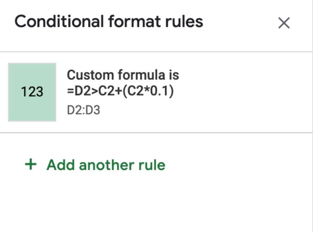The image size is (313, 232).
Task: Click empty space right of the formula rule
Action: point(243,92)
